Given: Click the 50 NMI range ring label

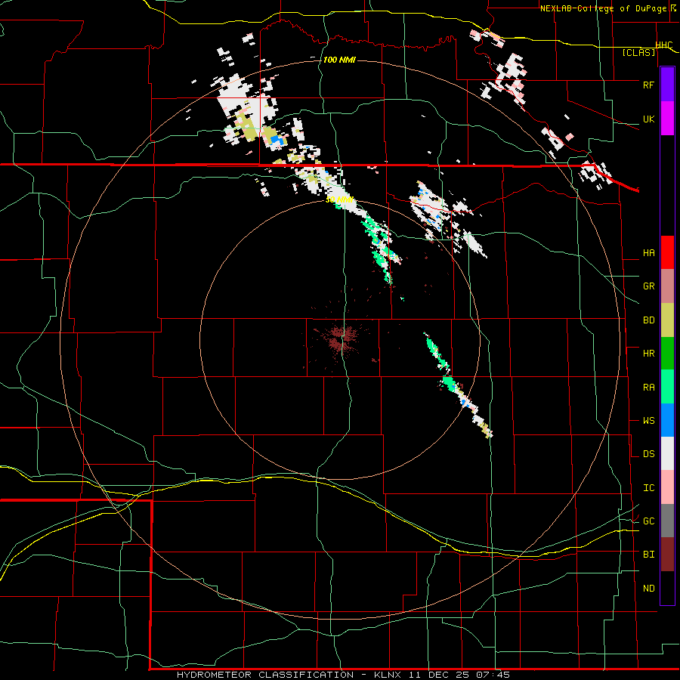Looking at the screenshot, I should pyautogui.click(x=339, y=199).
